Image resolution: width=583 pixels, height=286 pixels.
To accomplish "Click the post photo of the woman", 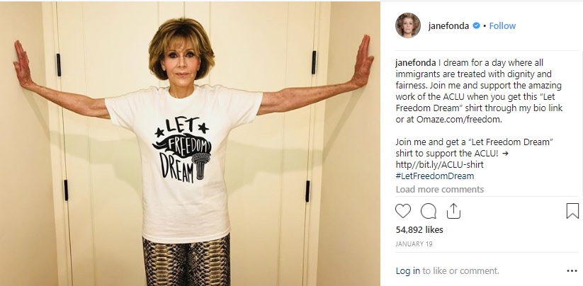I will [x=190, y=144].
